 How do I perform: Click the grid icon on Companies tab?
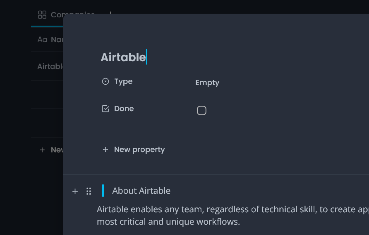tap(42, 14)
